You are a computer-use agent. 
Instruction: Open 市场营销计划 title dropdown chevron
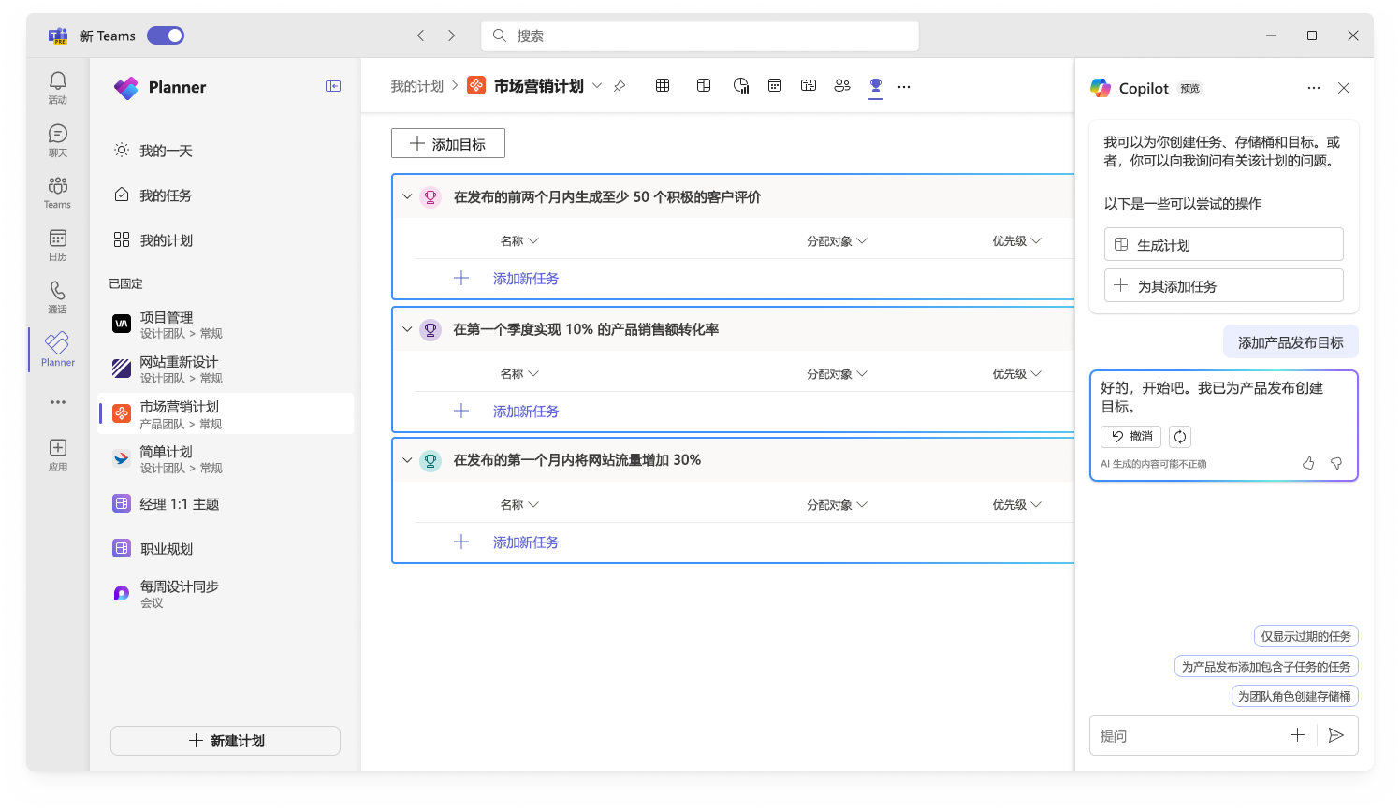pos(597,86)
